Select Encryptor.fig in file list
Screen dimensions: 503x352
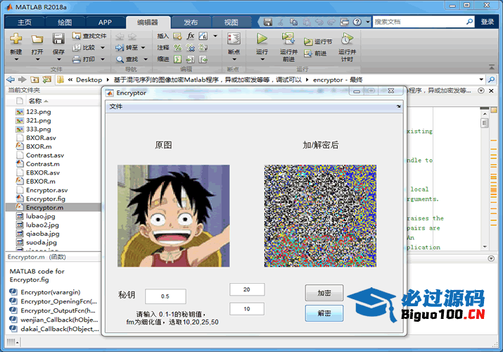[46, 199]
